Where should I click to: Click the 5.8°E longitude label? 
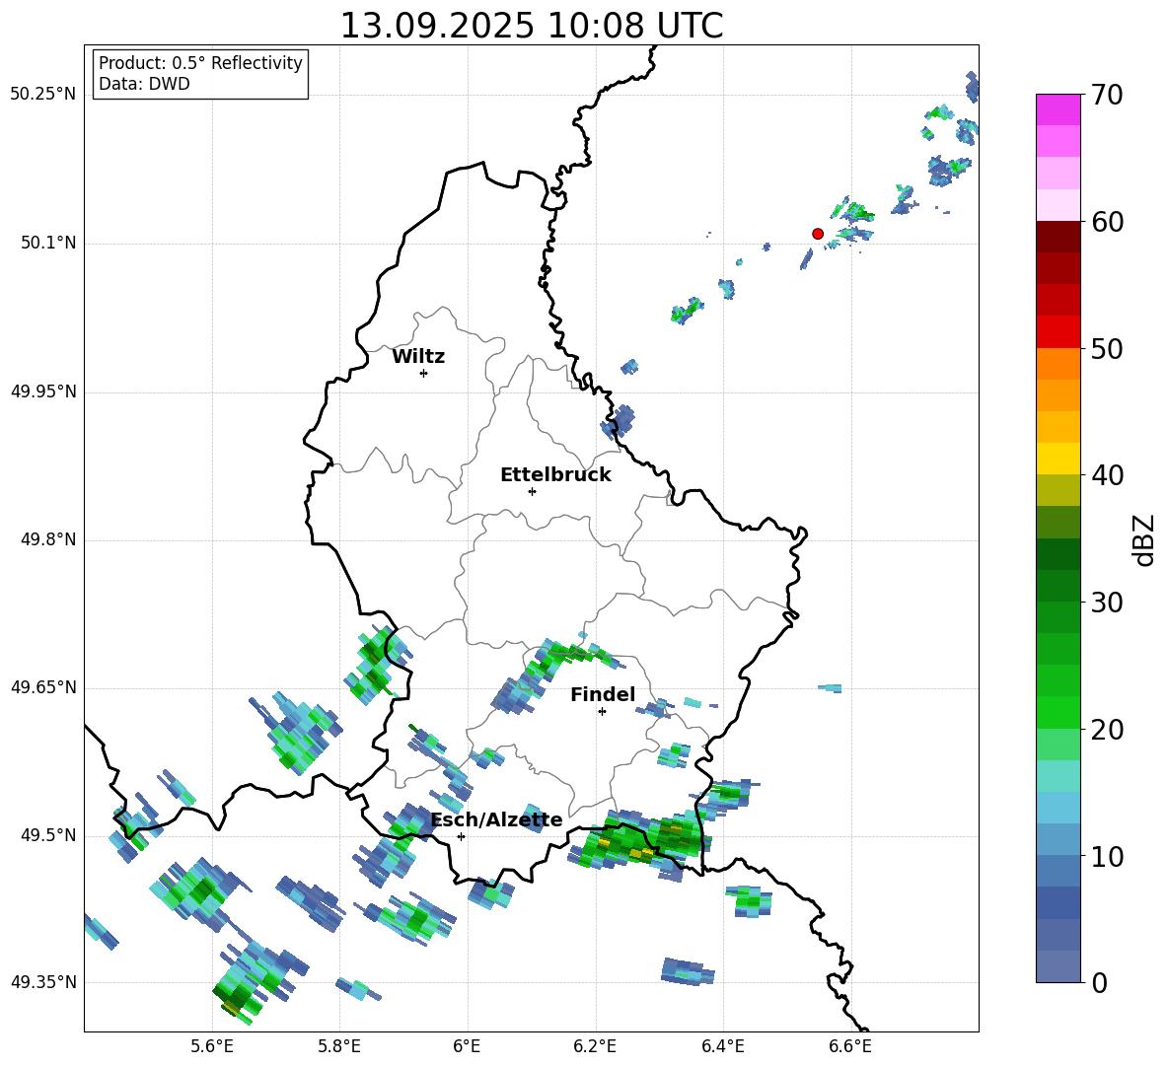click(x=339, y=1046)
